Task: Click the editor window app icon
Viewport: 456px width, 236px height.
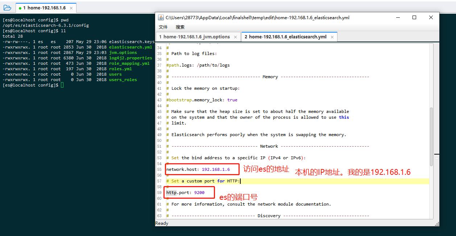Action: click(x=161, y=17)
